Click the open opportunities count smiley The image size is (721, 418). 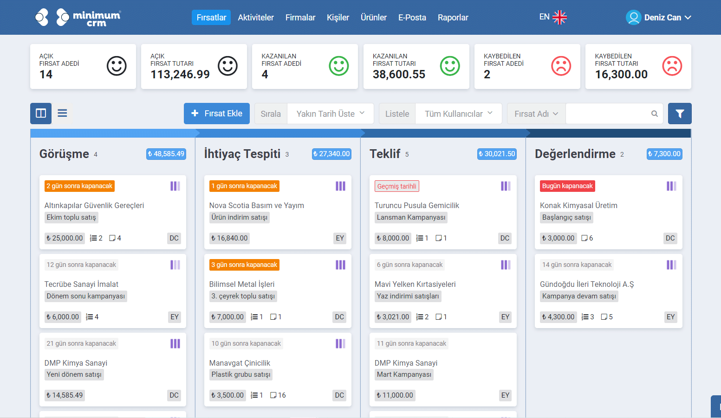(x=117, y=66)
